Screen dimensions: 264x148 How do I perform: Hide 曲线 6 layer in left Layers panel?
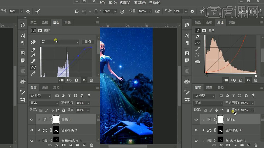point(32,120)
